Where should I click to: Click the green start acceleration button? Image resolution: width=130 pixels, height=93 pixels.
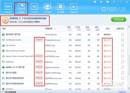tap(119, 20)
